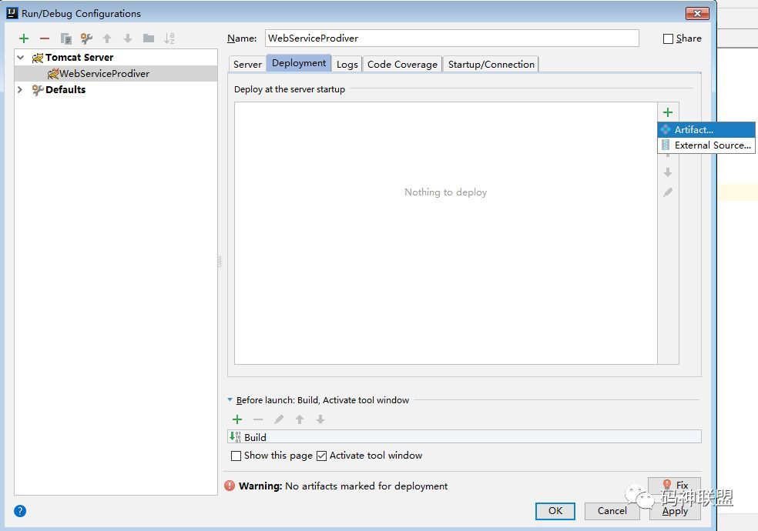758x531 pixels.
Task: Edit before launch task pencil icon
Action: pos(278,419)
